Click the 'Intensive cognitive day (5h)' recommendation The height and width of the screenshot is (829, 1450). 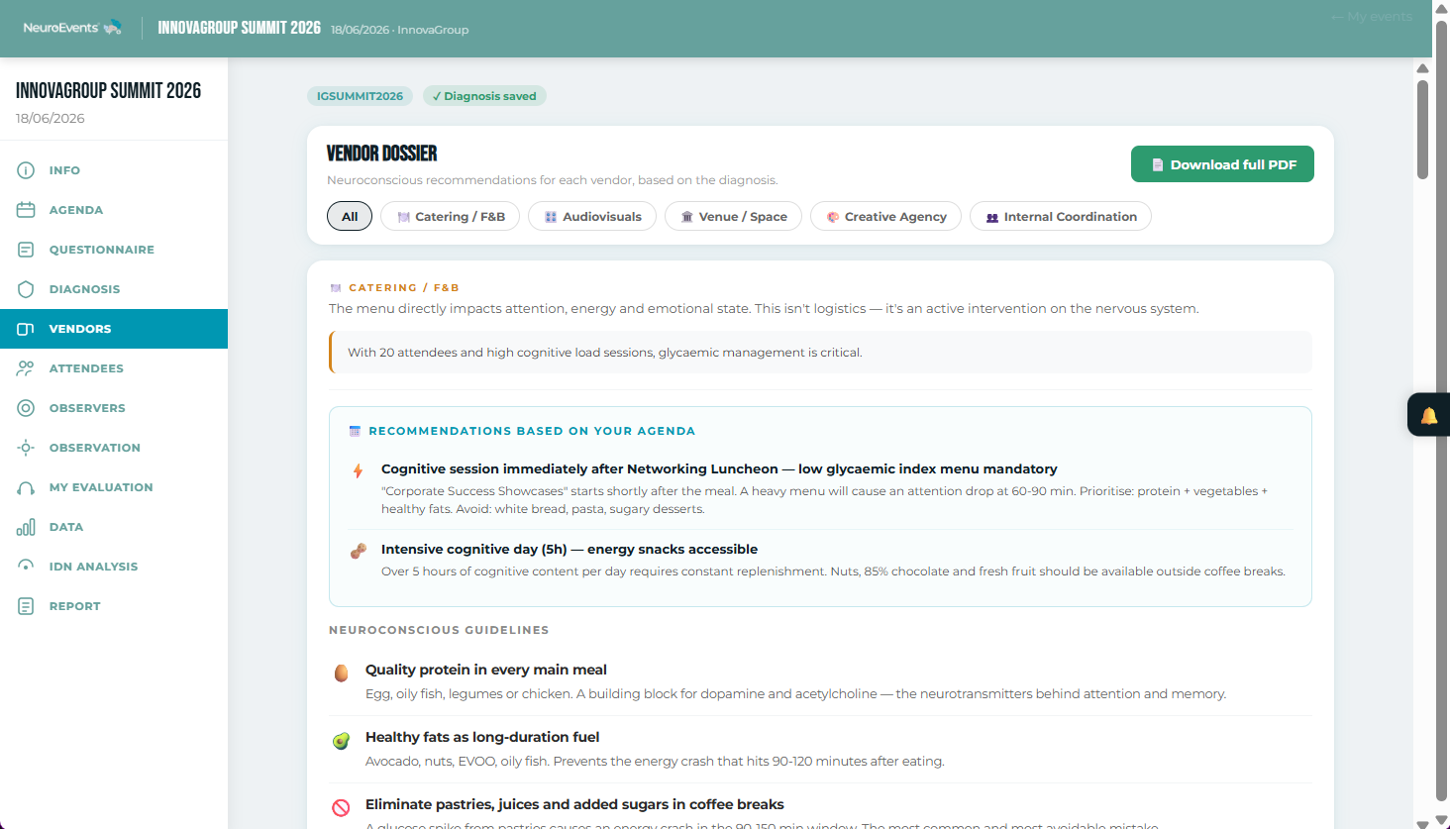[570, 549]
